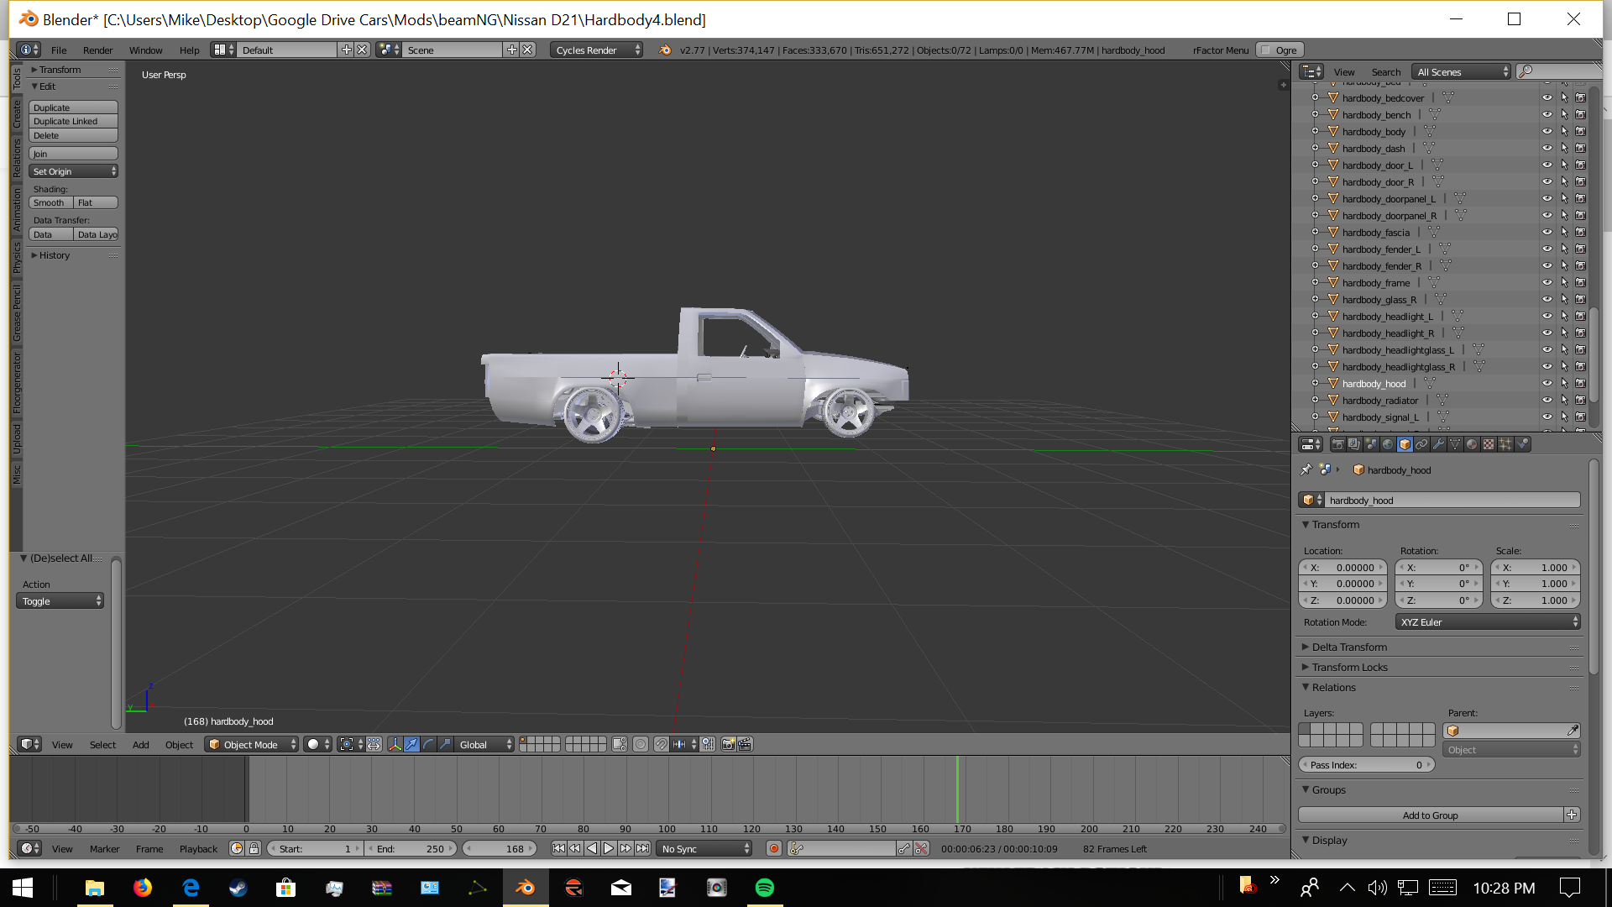Open the rFactor Menu
This screenshot has height=907, width=1612.
pyautogui.click(x=1220, y=50)
